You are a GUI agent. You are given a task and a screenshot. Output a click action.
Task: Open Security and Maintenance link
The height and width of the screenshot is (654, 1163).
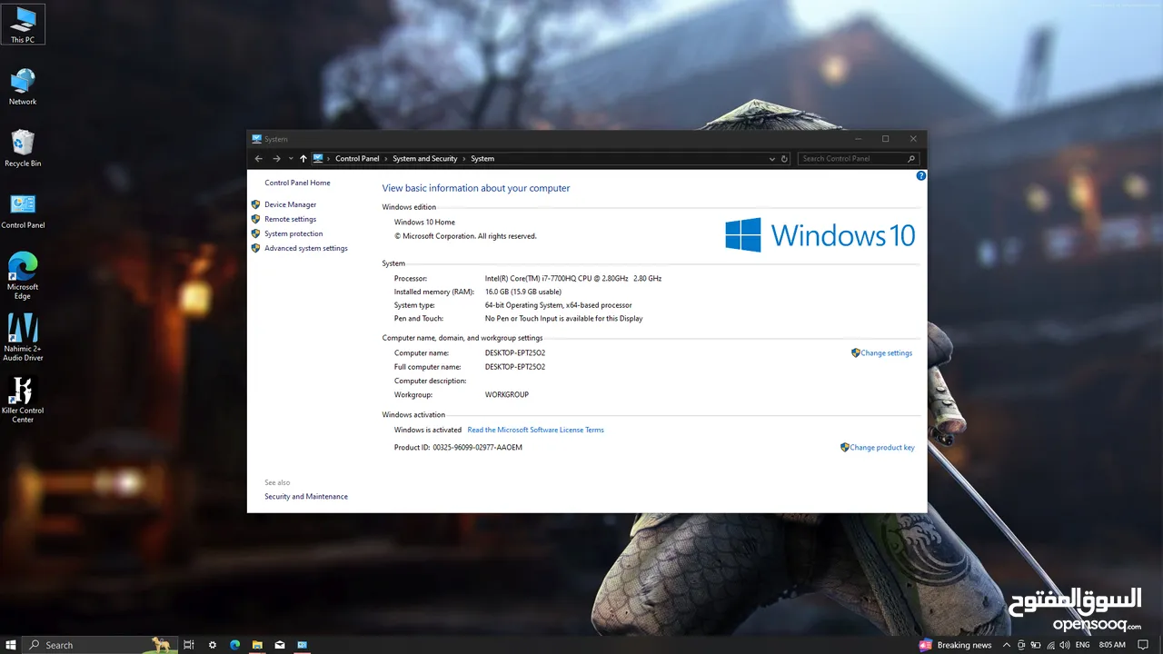306,496
